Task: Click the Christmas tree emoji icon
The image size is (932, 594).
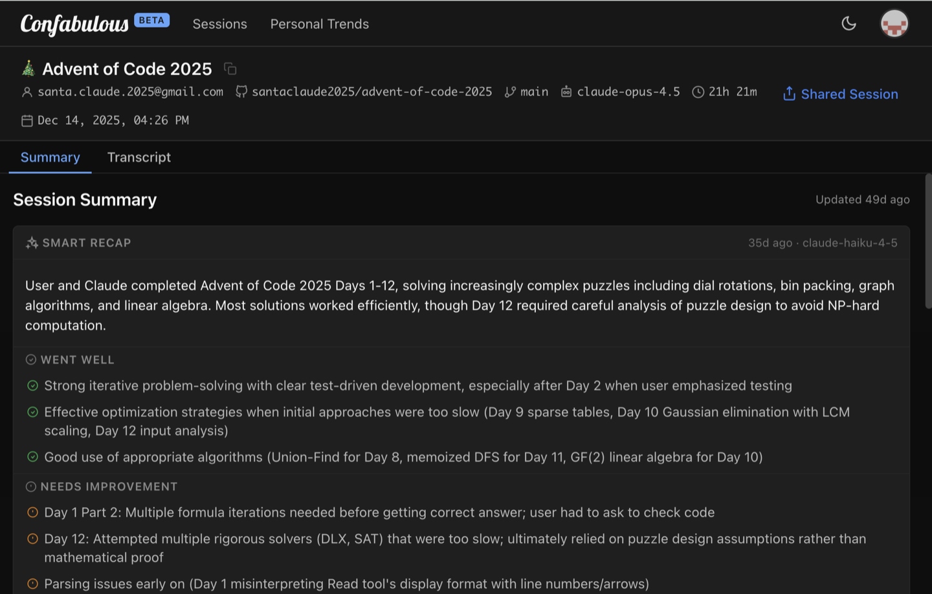Action: pyautogui.click(x=28, y=68)
